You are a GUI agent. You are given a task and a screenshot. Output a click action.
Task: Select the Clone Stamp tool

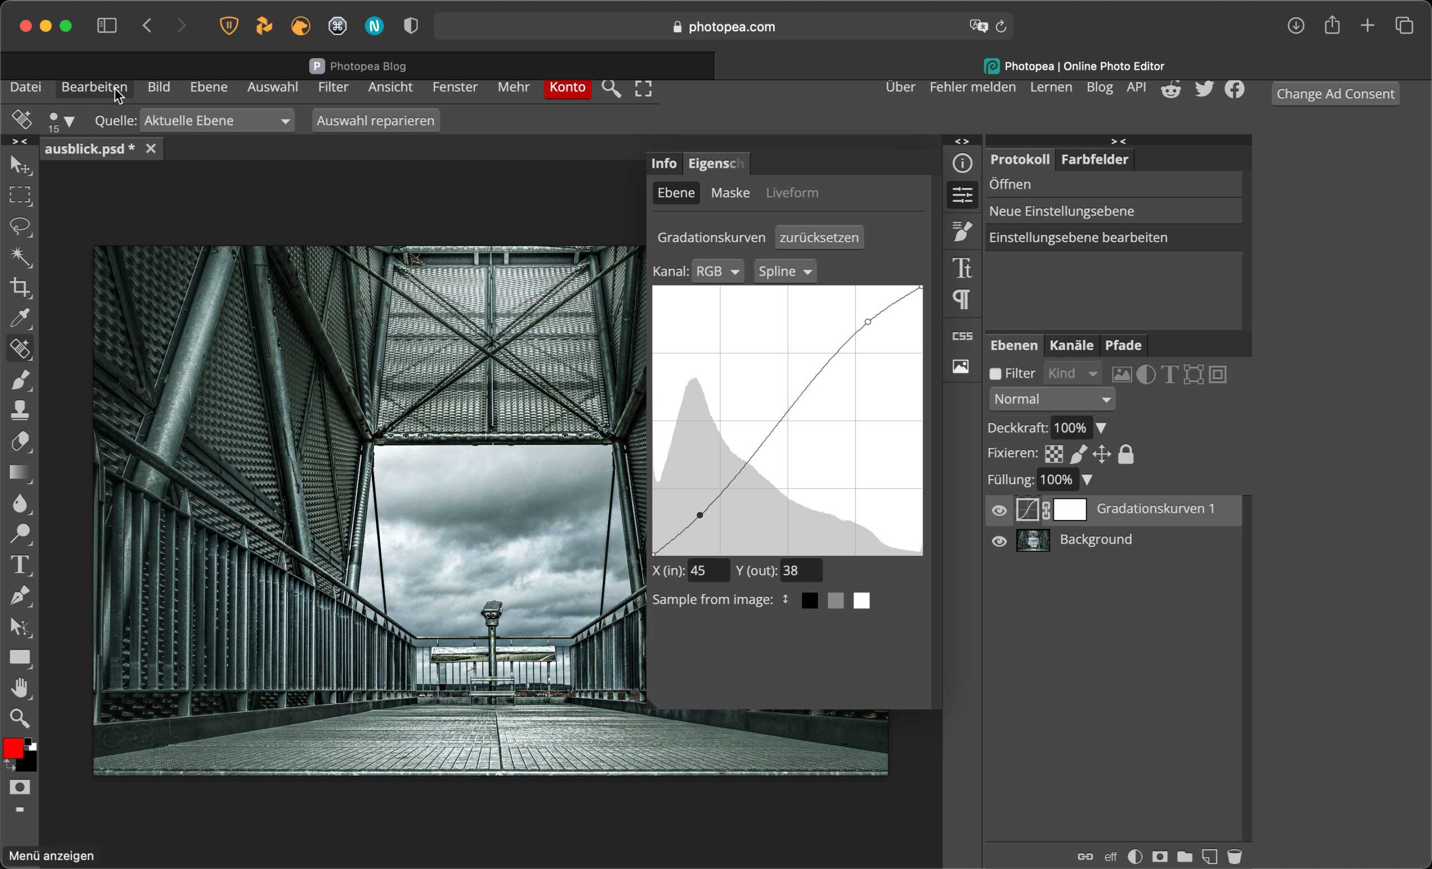[x=20, y=410]
